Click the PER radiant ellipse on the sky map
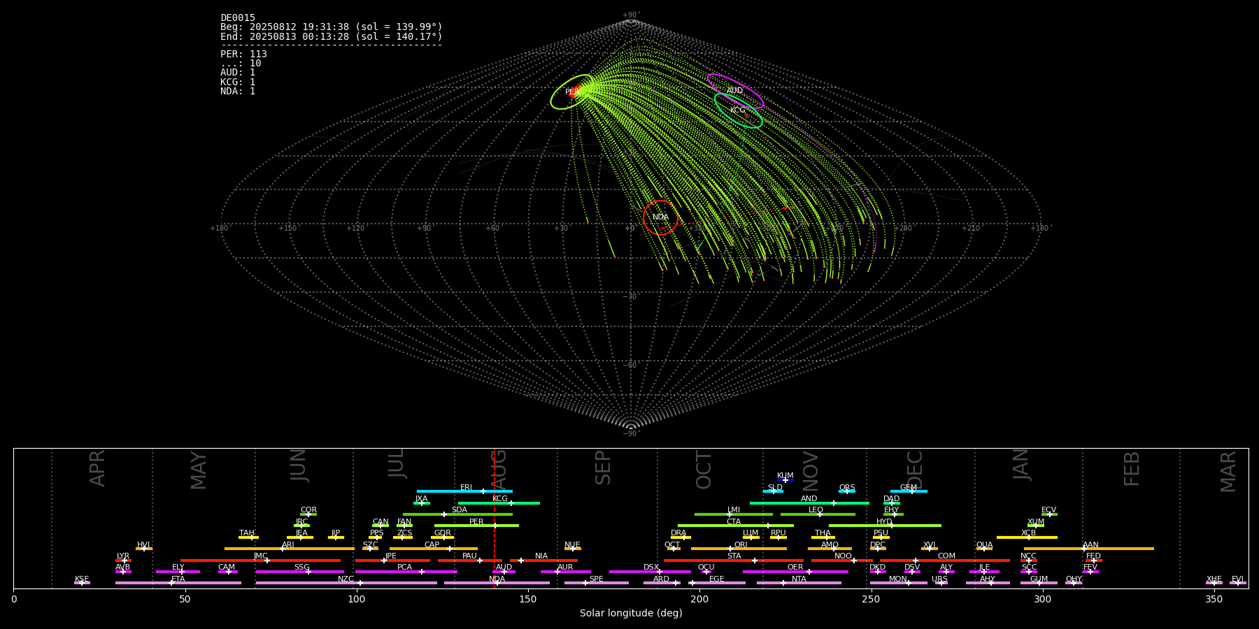Viewport: 1259px width, 629px height. point(572,92)
